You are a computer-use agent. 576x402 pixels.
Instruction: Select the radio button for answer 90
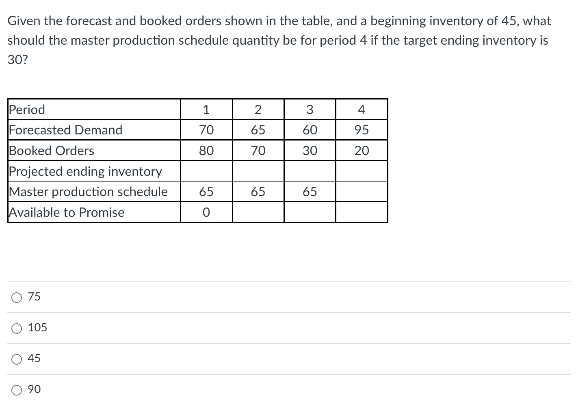[x=16, y=390]
